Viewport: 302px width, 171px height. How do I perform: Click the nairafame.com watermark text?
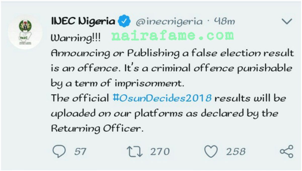pyautogui.click(x=172, y=36)
